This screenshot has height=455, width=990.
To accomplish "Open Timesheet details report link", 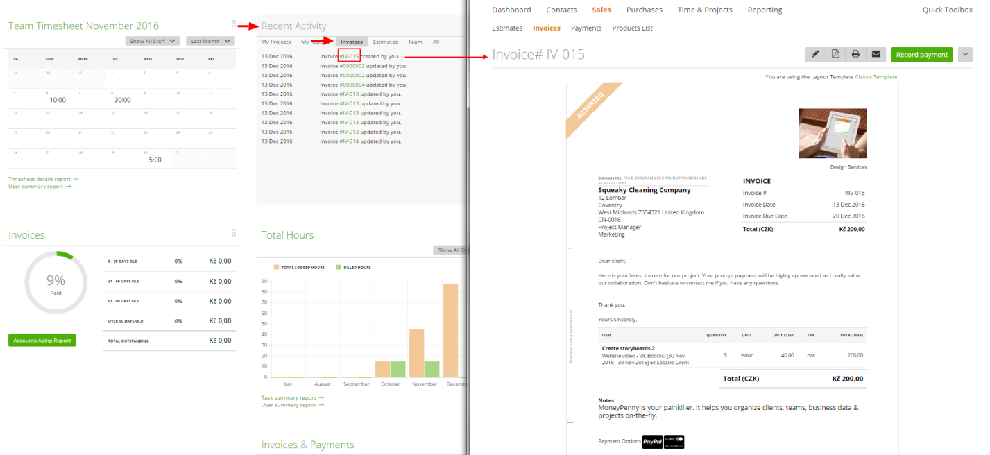I will click(43, 179).
